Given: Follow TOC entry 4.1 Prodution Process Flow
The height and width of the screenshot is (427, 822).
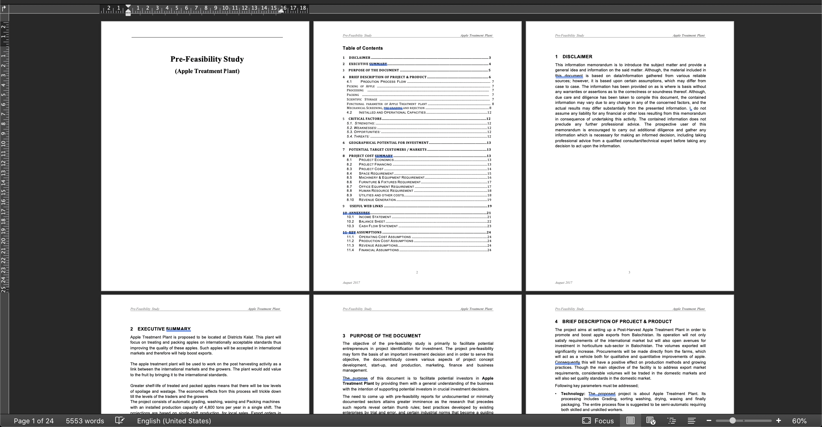Looking at the screenshot, I should point(420,82).
